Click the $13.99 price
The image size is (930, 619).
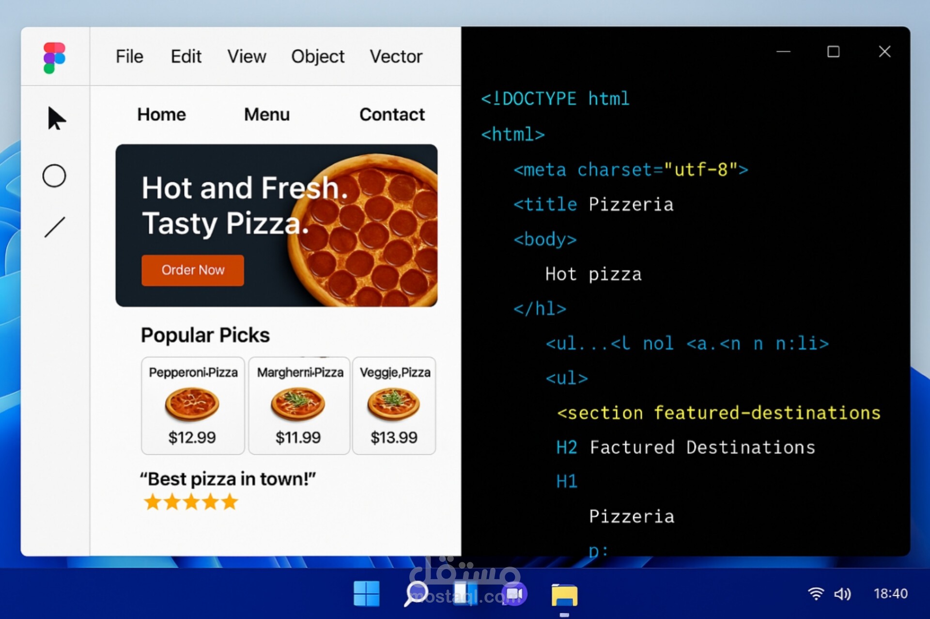pyautogui.click(x=394, y=437)
